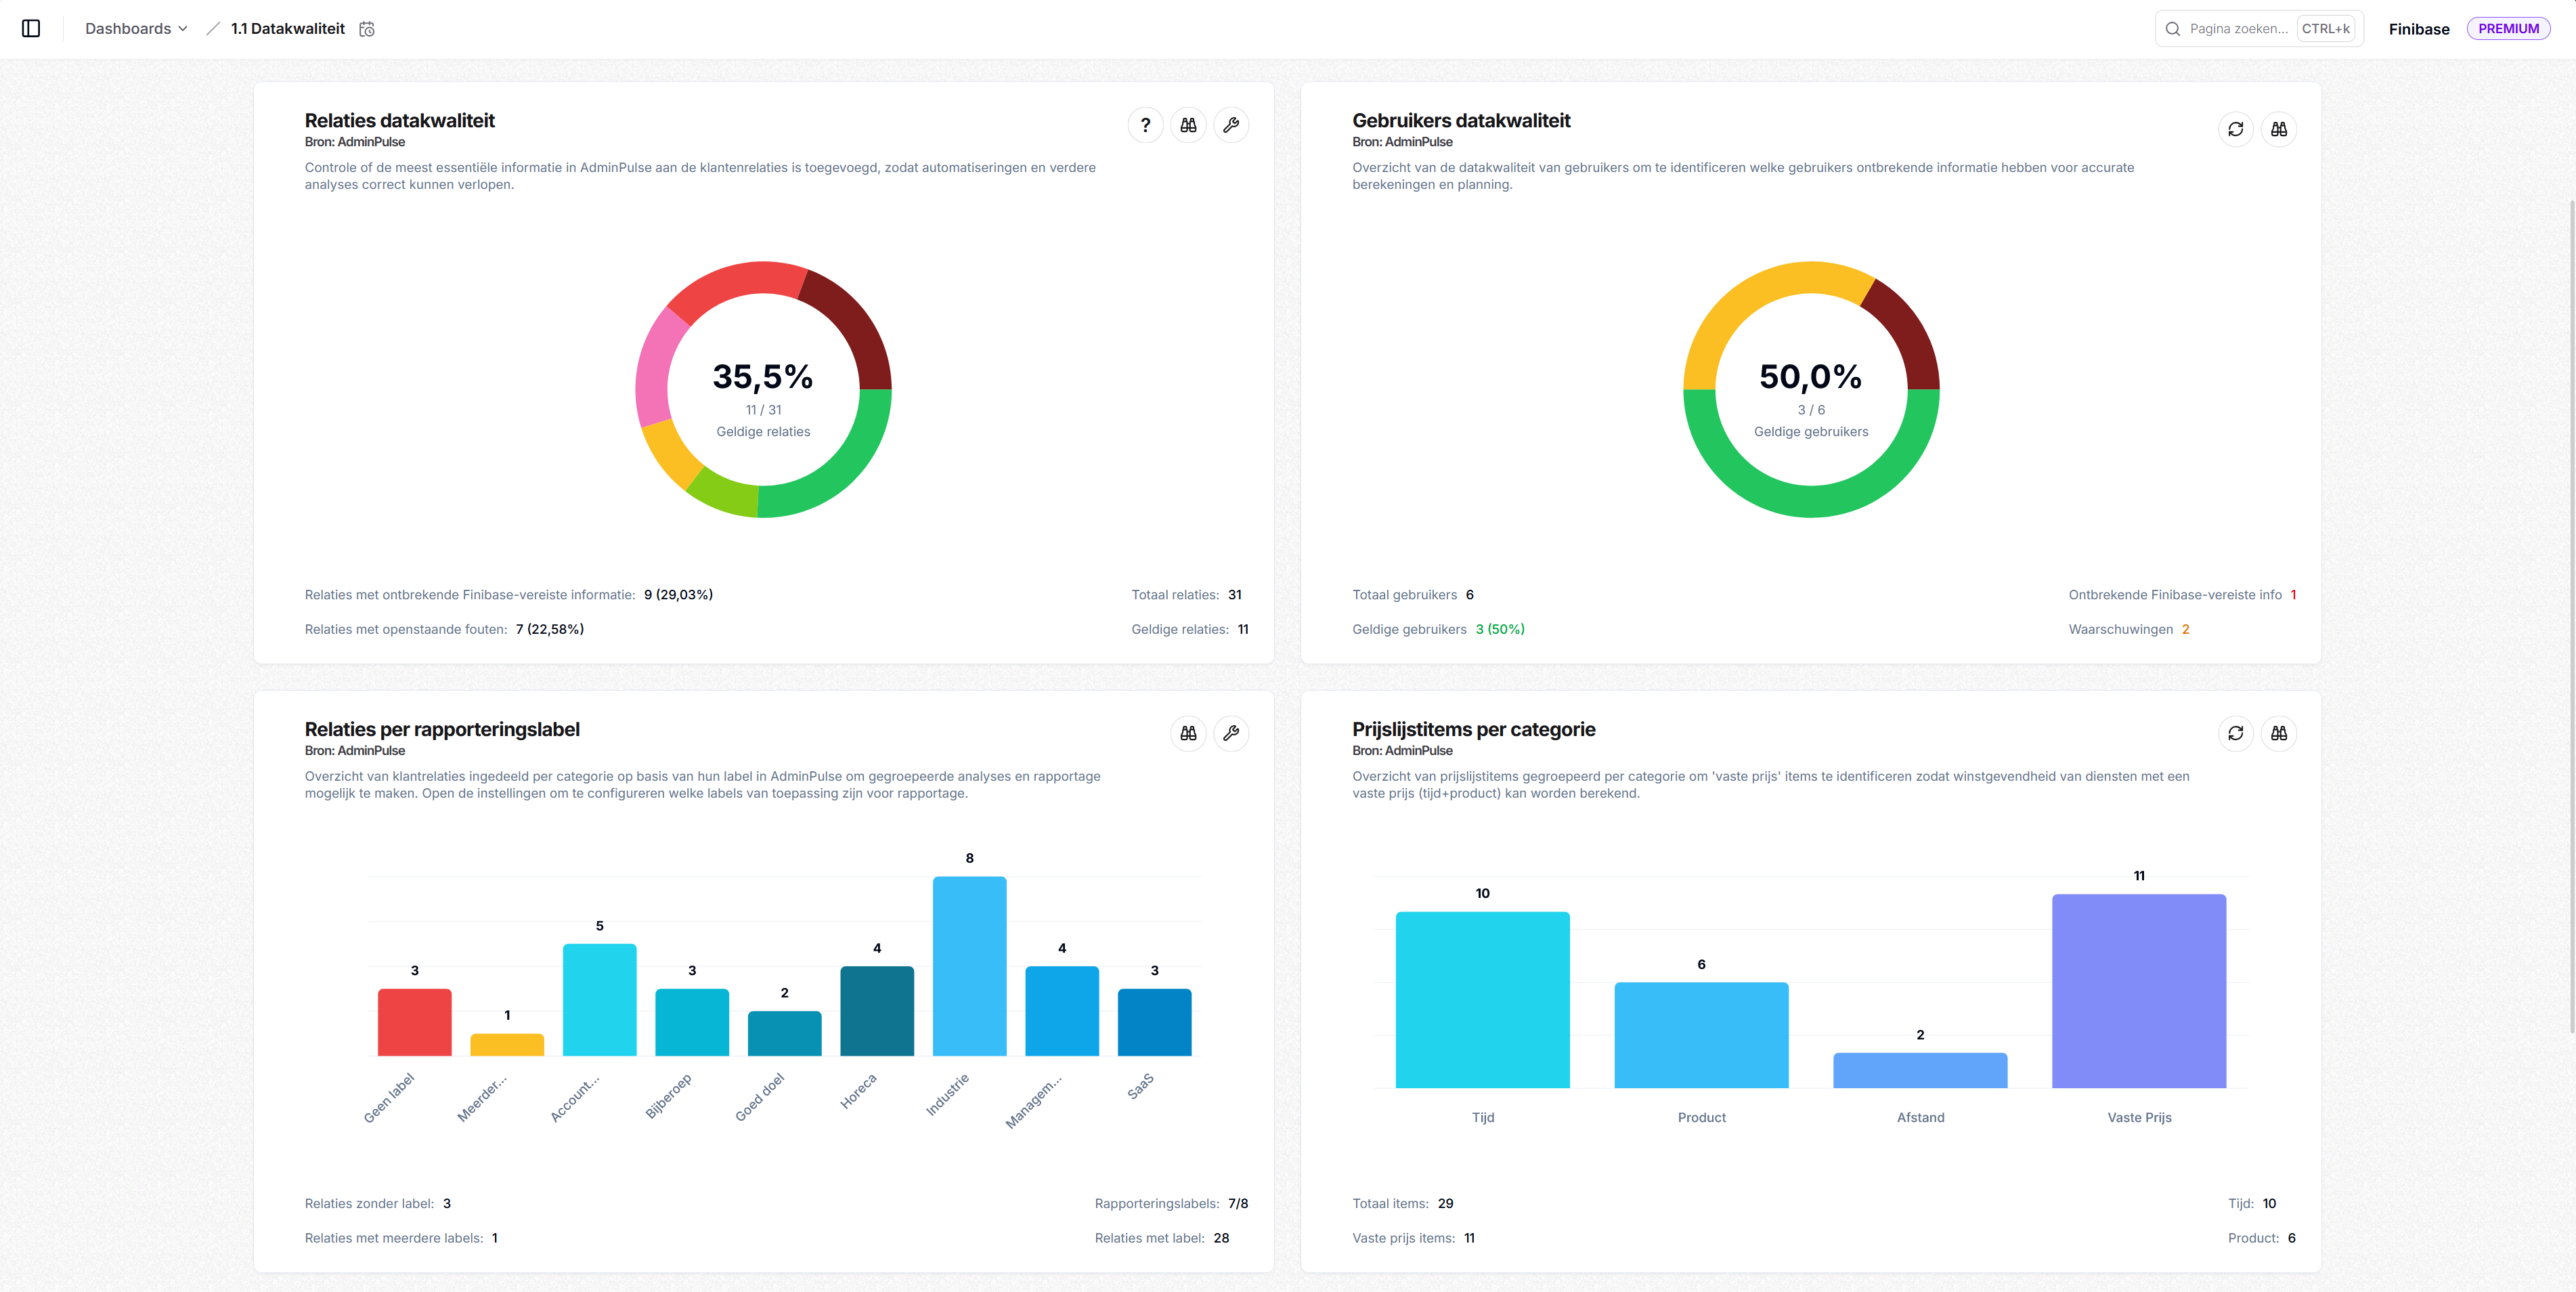
Task: Open wrench settings for Relaties datakwaliteit
Action: click(1231, 125)
